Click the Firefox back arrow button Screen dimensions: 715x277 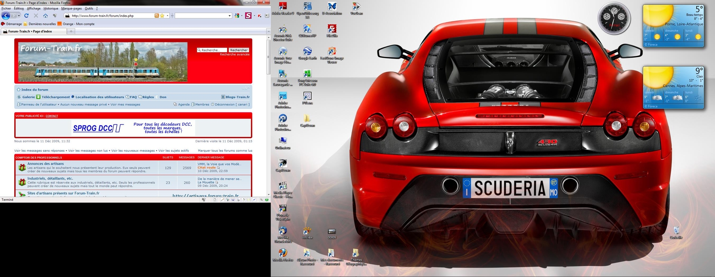(x=6, y=16)
